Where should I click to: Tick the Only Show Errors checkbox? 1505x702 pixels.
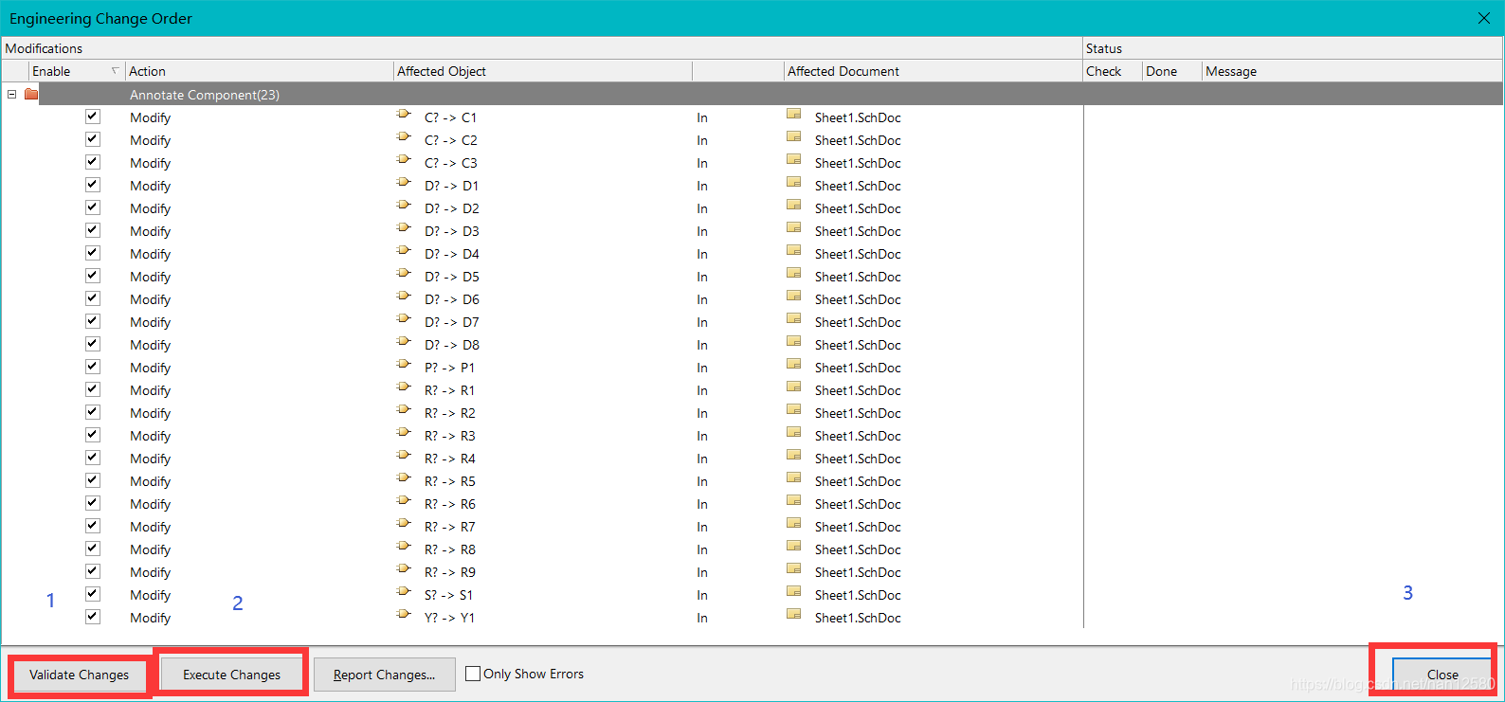tap(473, 675)
